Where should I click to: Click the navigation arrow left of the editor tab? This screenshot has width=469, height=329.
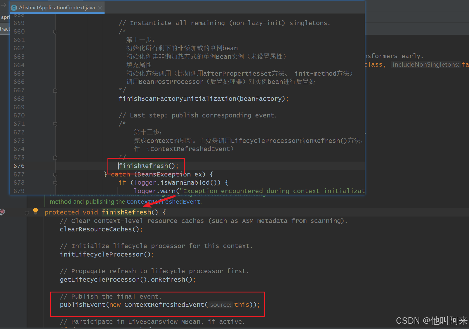click(x=4, y=5)
